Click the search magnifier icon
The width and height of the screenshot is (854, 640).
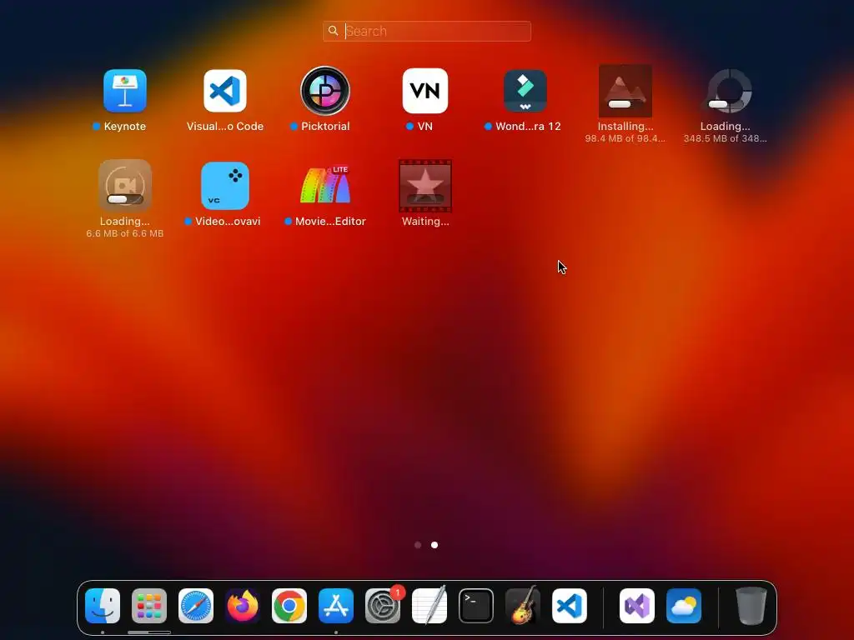(x=334, y=31)
